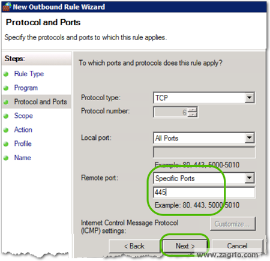This screenshot has height=261, width=270.
Task: Click the remote port example text
Action: coord(197,205)
